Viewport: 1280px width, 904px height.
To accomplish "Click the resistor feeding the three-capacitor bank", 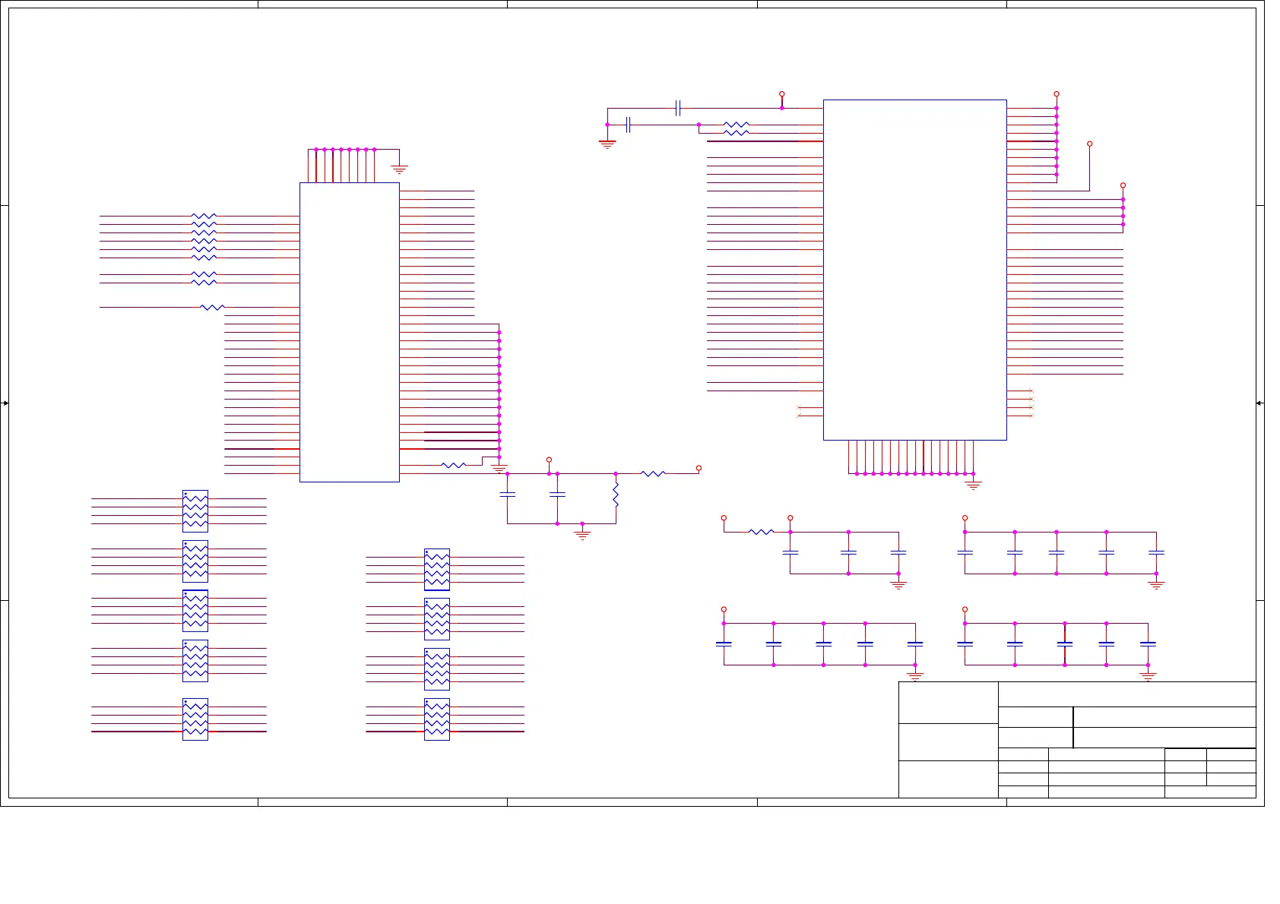I will pyautogui.click(x=761, y=532).
